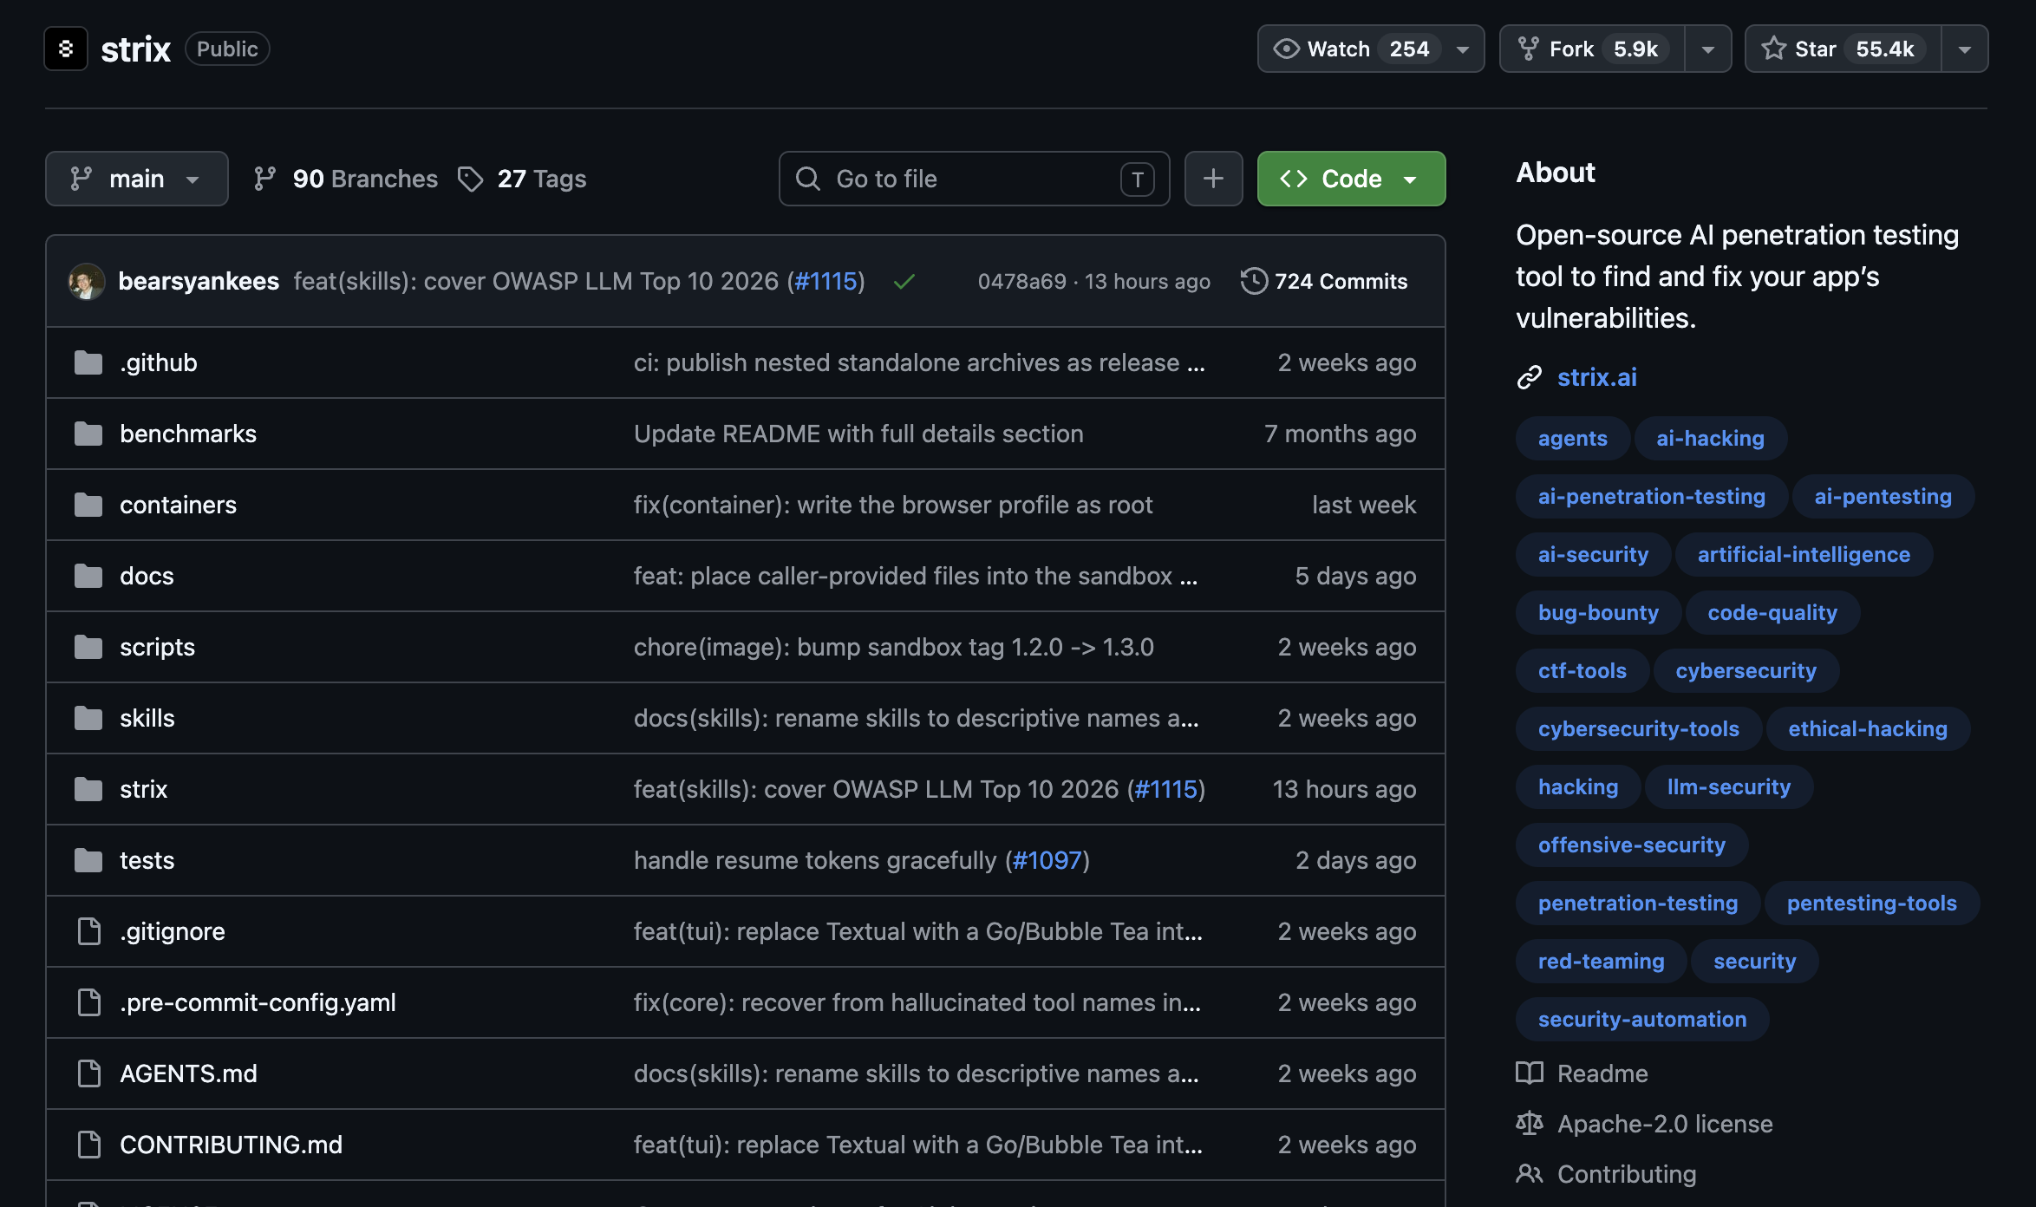Open the 90 Branches link

pos(346,179)
